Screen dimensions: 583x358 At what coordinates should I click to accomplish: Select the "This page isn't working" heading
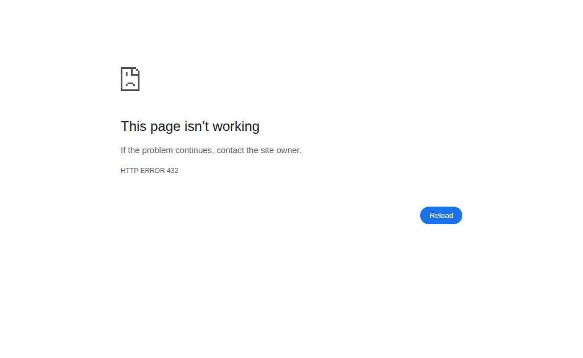pyautogui.click(x=190, y=126)
